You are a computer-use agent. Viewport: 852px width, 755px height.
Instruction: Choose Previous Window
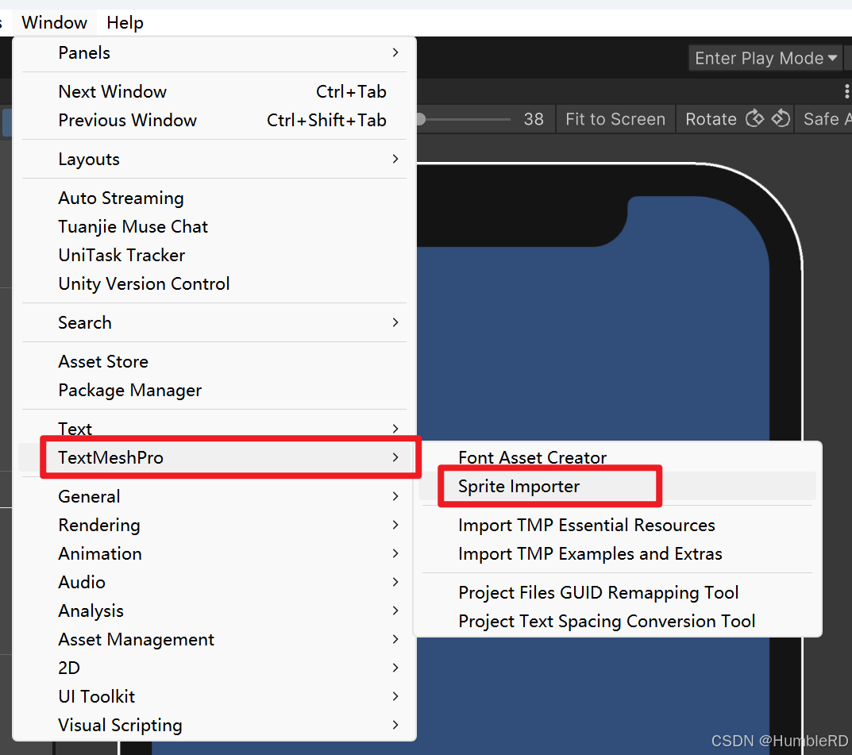(x=214, y=120)
